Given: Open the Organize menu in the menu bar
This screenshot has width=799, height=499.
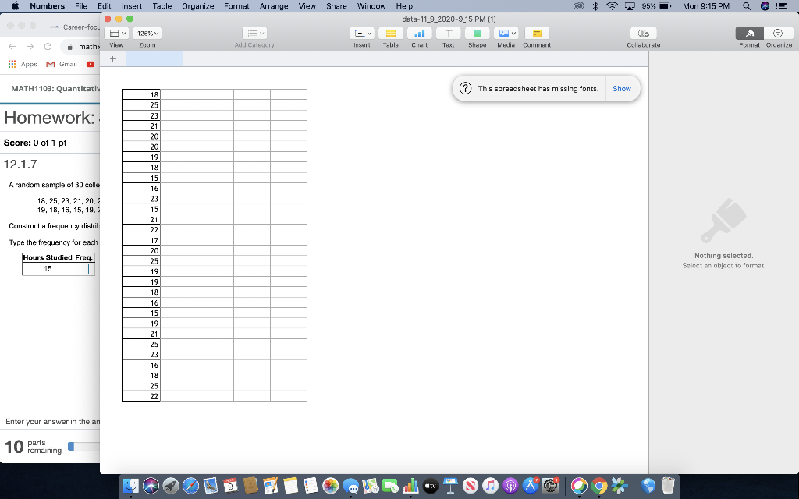Looking at the screenshot, I should 197,5.
